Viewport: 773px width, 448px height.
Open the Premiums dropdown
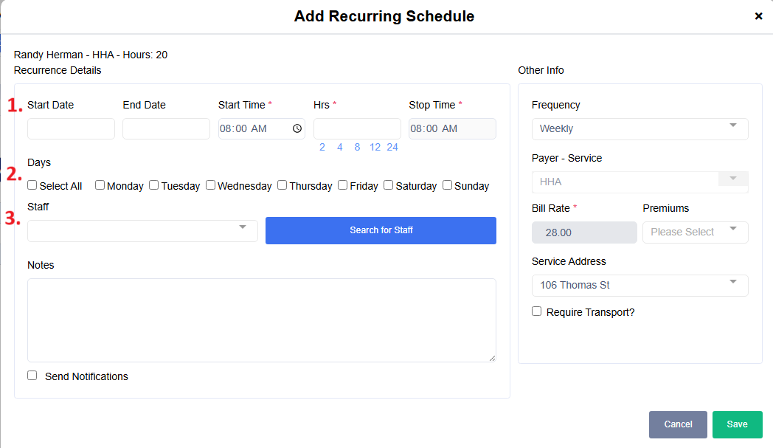pos(695,232)
